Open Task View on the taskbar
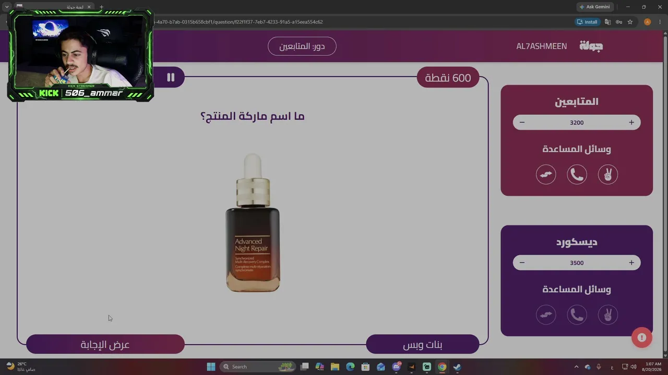This screenshot has height=375, width=668. pos(305,367)
